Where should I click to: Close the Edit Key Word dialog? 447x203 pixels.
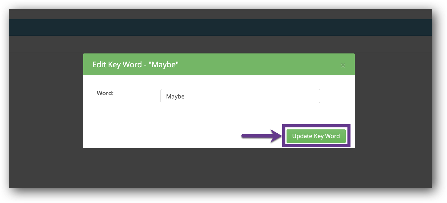(x=343, y=65)
